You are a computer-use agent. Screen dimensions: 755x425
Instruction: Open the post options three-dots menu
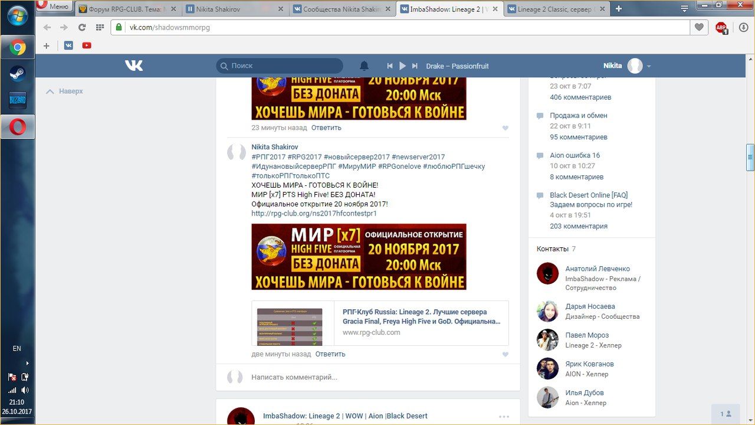tap(504, 416)
